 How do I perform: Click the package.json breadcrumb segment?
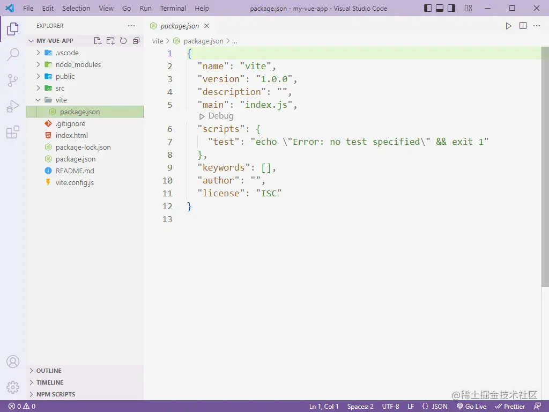tap(203, 41)
